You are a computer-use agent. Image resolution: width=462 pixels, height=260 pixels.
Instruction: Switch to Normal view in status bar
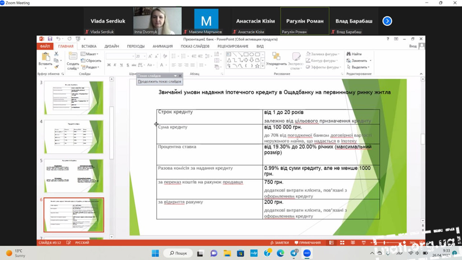pyautogui.click(x=331, y=242)
